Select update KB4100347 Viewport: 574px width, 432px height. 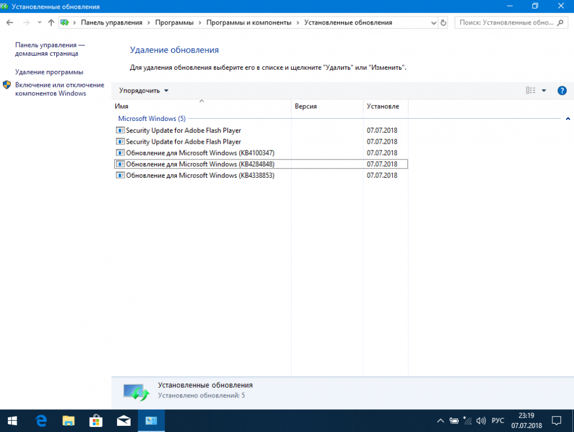coord(261,153)
